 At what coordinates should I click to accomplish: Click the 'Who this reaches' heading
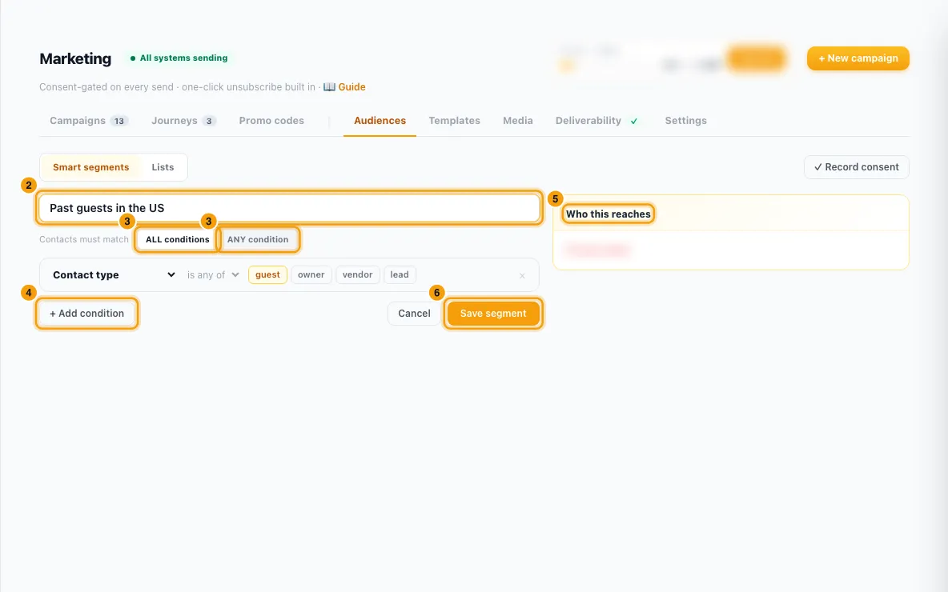(609, 214)
